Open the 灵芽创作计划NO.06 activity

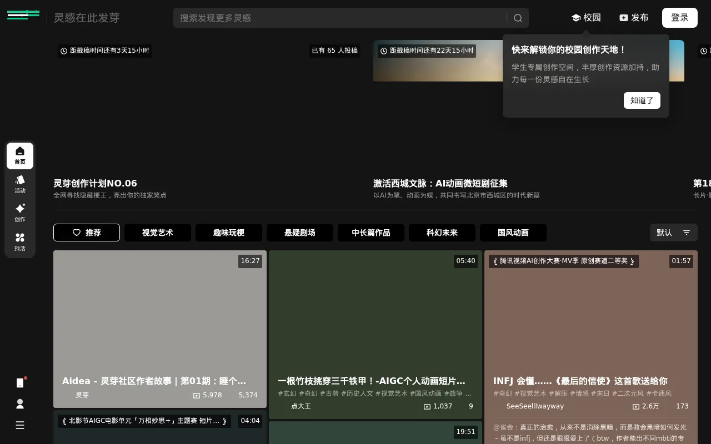[95, 183]
